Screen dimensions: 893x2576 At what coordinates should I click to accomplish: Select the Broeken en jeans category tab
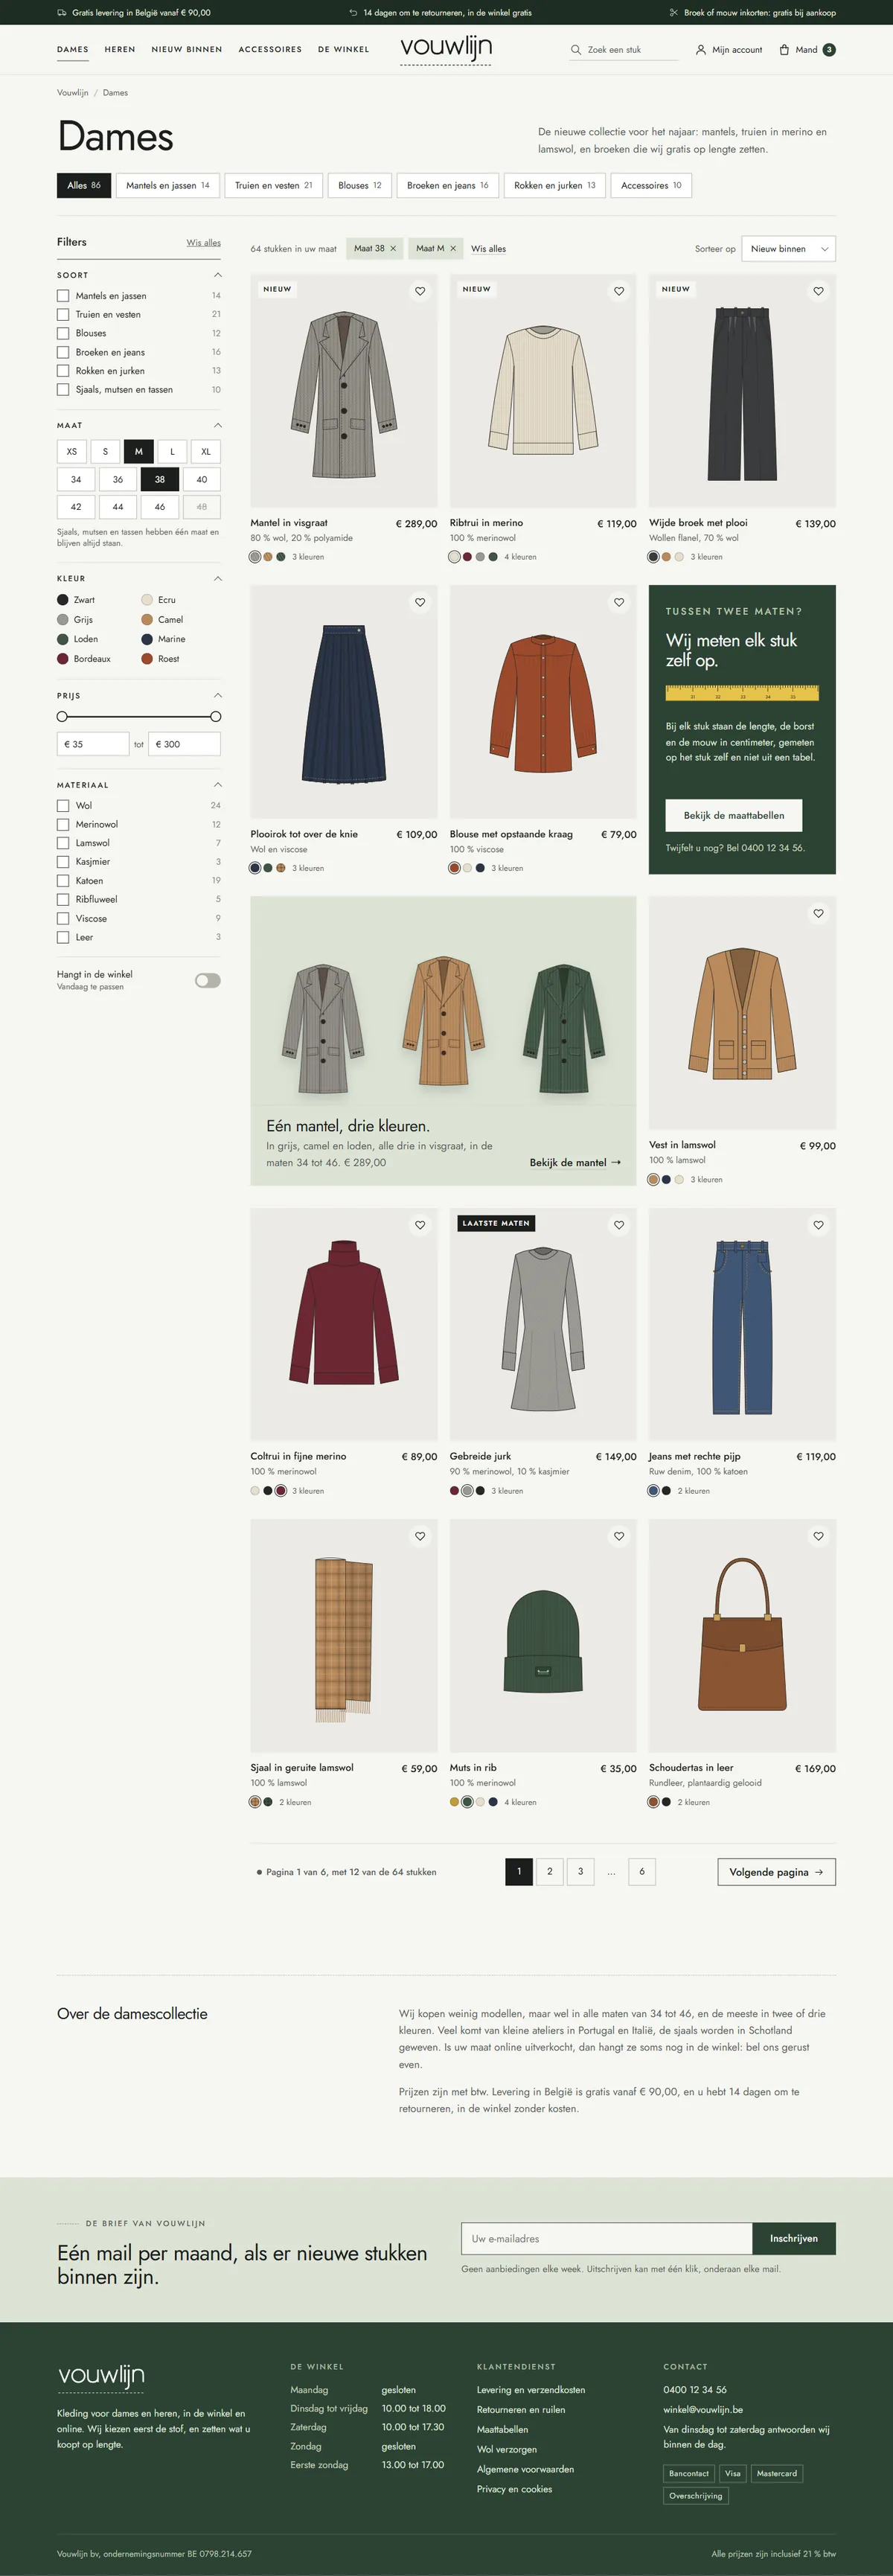pyautogui.click(x=448, y=185)
